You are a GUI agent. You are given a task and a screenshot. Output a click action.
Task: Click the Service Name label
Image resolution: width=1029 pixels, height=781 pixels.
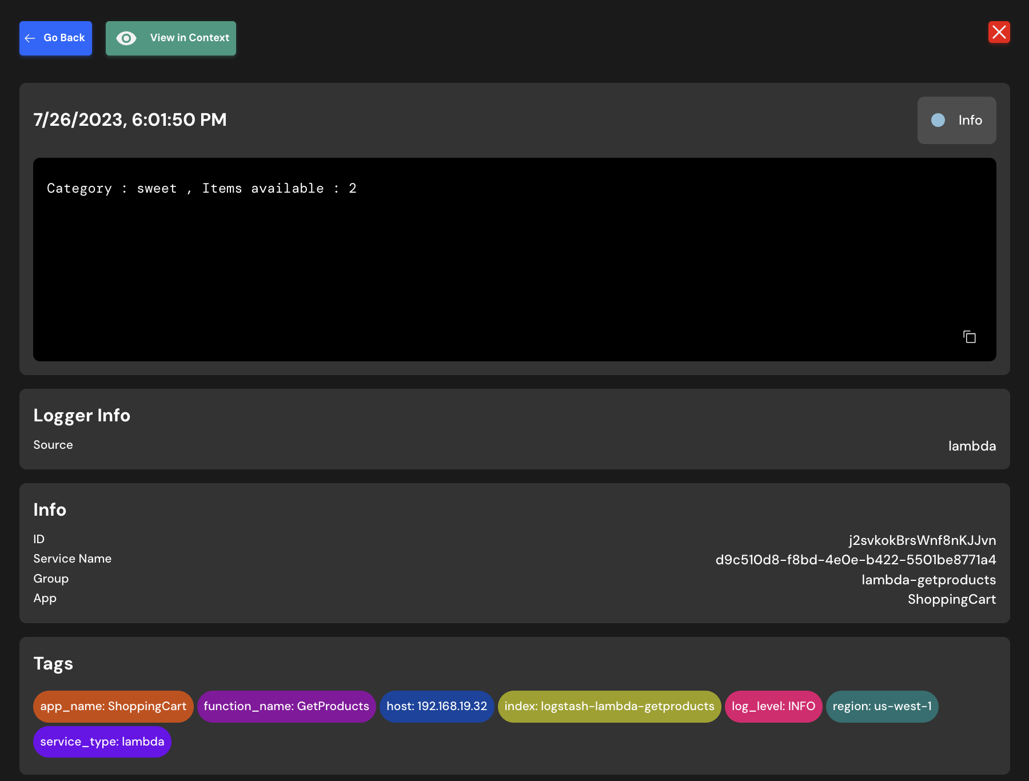click(72, 559)
